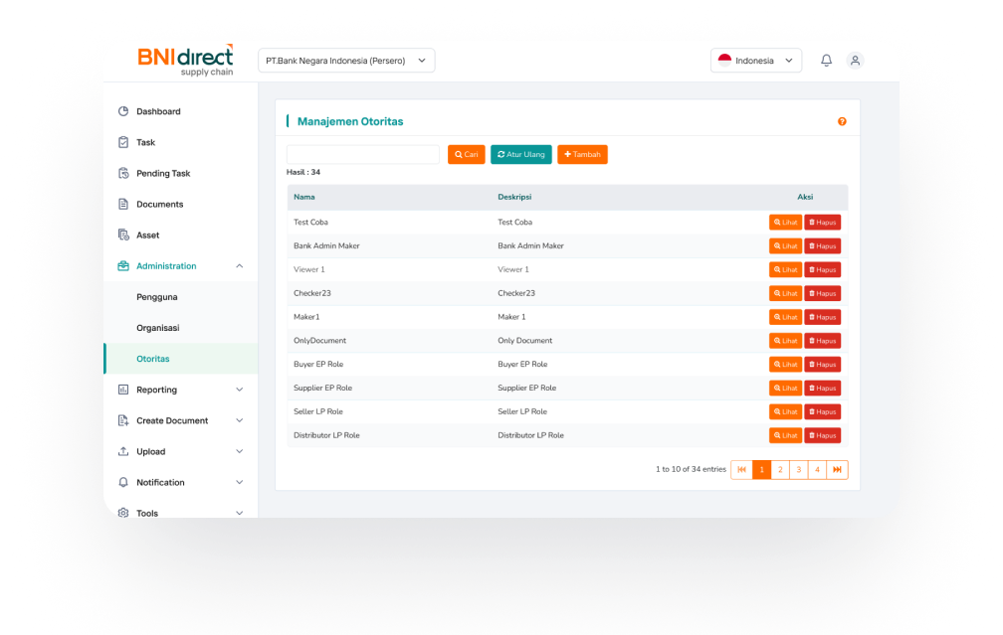Select the Upload icon in the sidebar

coord(124,451)
